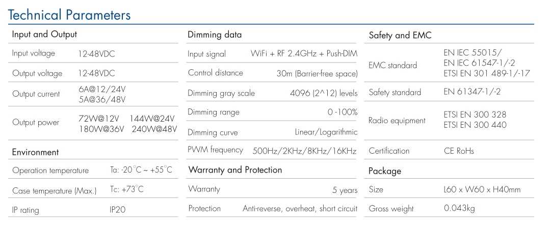
Task: Click the Safety and EMC heading
Action: 400,35
